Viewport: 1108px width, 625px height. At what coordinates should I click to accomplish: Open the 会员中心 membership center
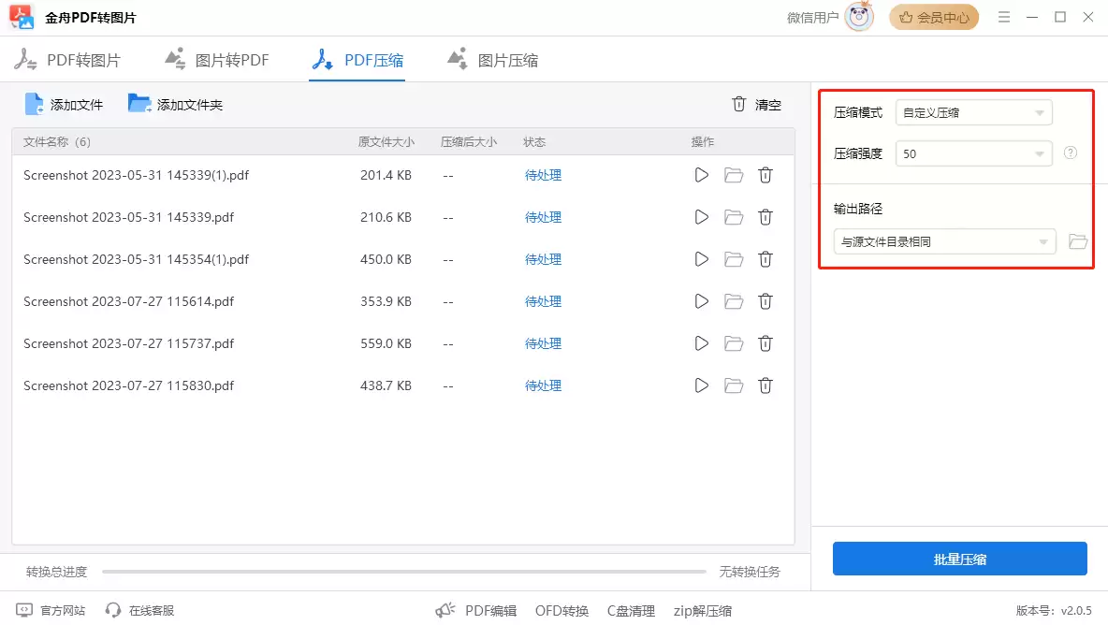click(x=934, y=17)
